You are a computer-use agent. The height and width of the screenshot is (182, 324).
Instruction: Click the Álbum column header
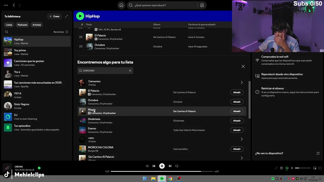157,25
